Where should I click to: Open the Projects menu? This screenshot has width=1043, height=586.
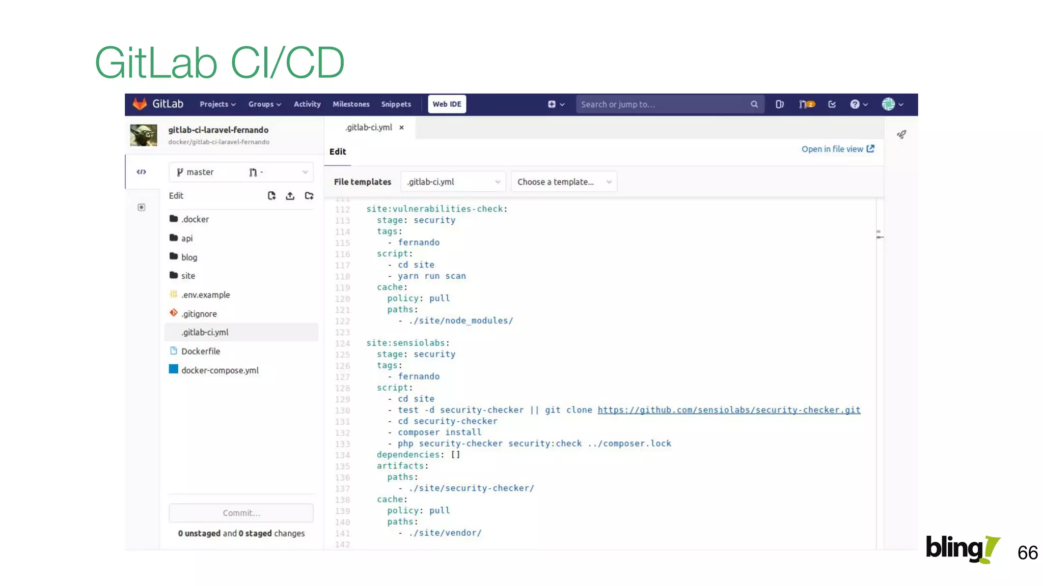coord(217,104)
